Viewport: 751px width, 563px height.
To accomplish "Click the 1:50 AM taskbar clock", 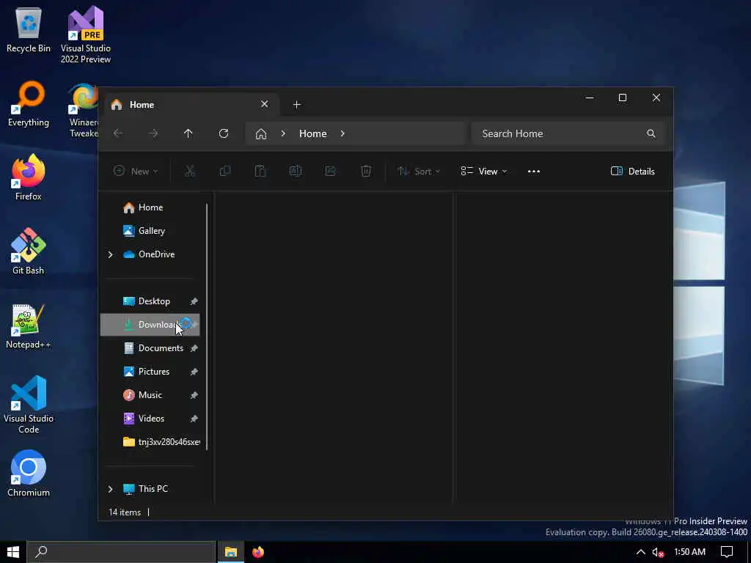I will click(x=689, y=552).
